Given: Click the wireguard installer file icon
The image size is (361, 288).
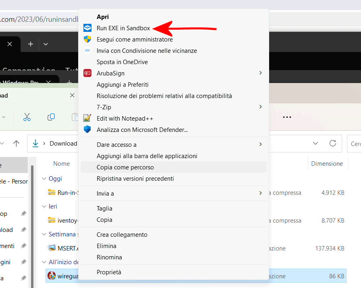Looking at the screenshot, I should 52,275.
